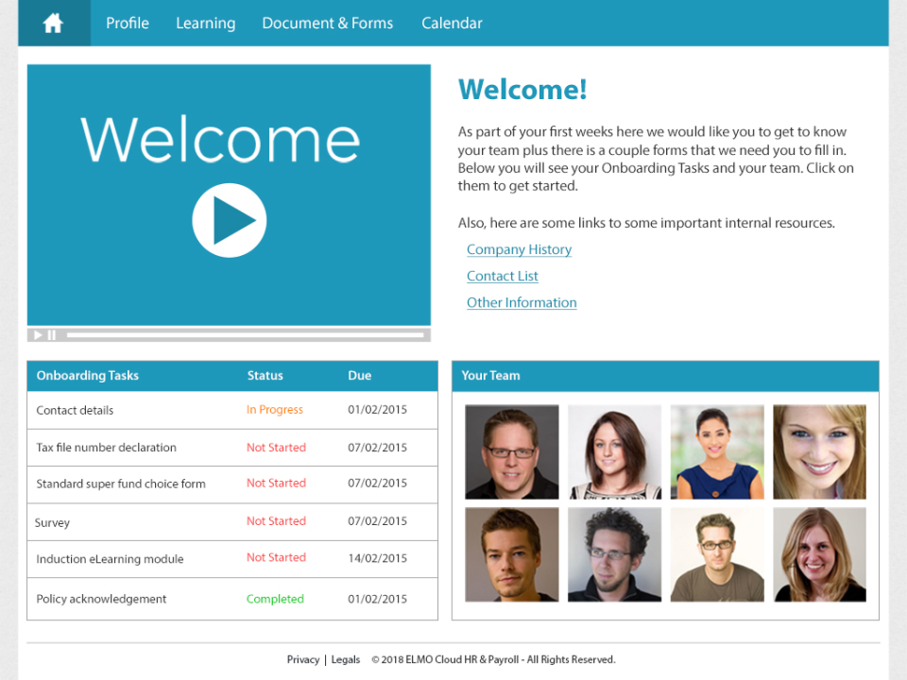
Task: Click due date 14/02/2015 for Induction module
Action: point(378,558)
